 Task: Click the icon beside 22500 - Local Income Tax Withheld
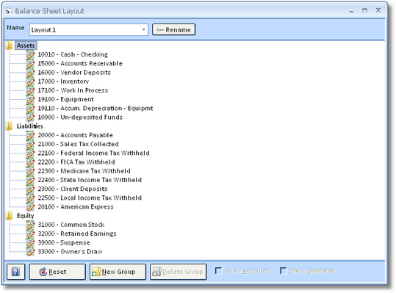(x=30, y=198)
